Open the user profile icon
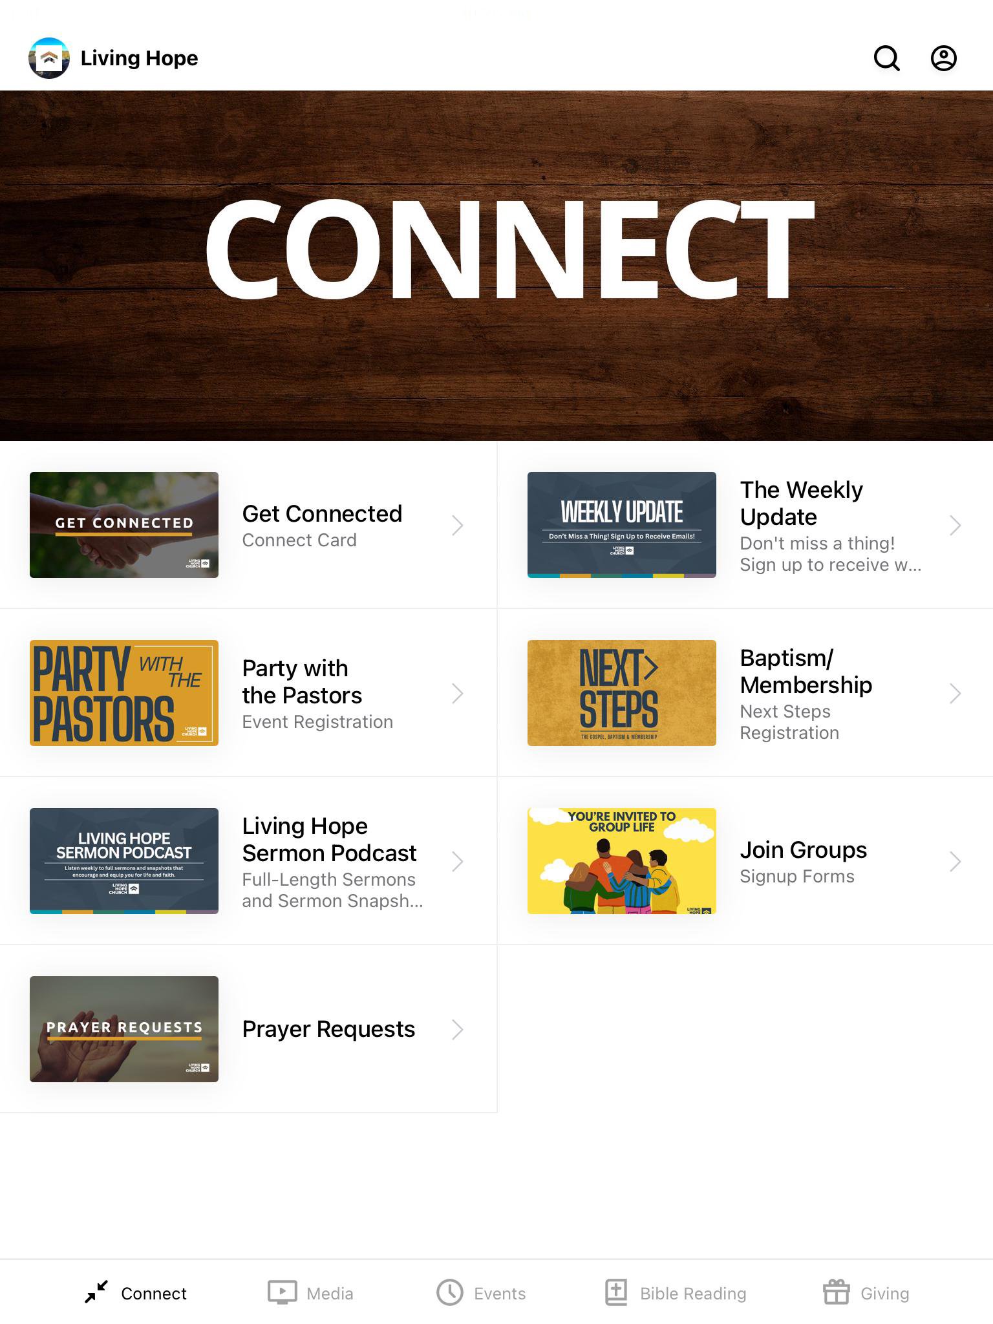The width and height of the screenshot is (993, 1324). [x=943, y=58]
